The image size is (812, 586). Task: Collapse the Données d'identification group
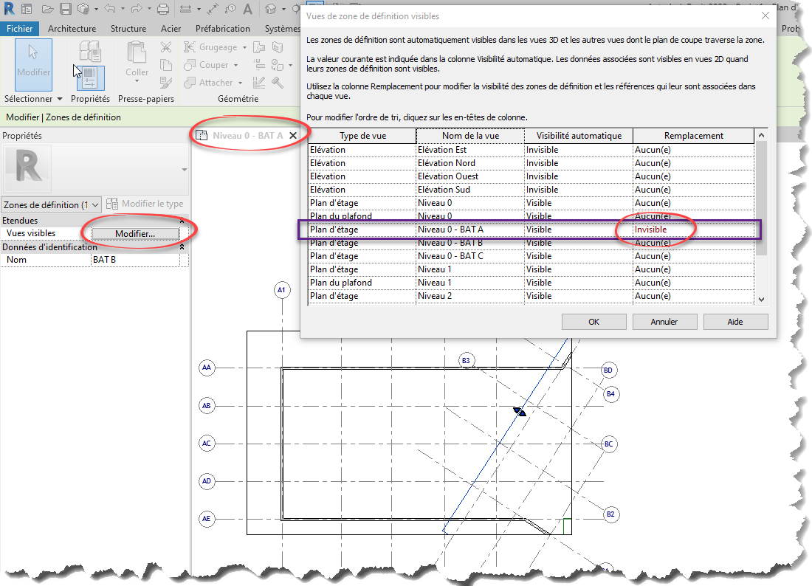click(x=182, y=247)
